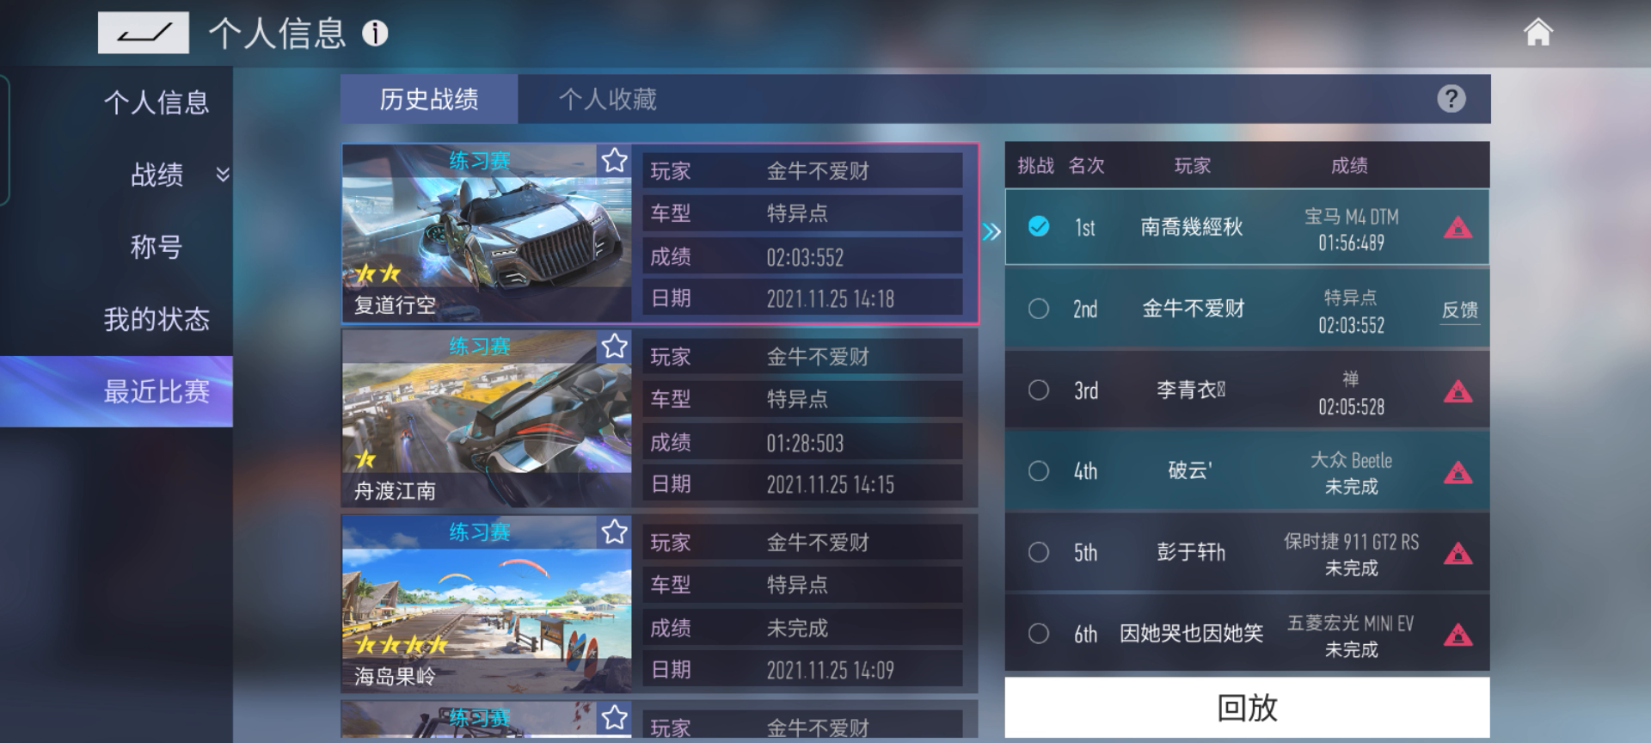The width and height of the screenshot is (1651, 743).
Task: Report 李青衣 using the red warning icon
Action: point(1458,391)
